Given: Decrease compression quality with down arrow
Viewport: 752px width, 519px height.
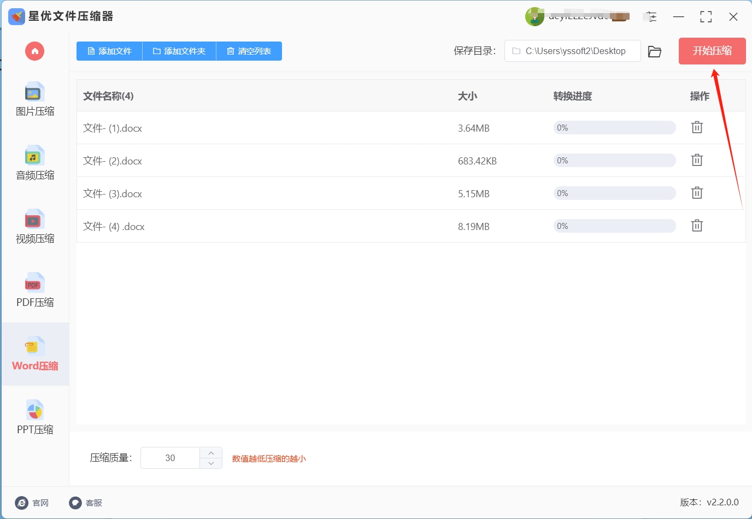Looking at the screenshot, I should pyautogui.click(x=211, y=463).
